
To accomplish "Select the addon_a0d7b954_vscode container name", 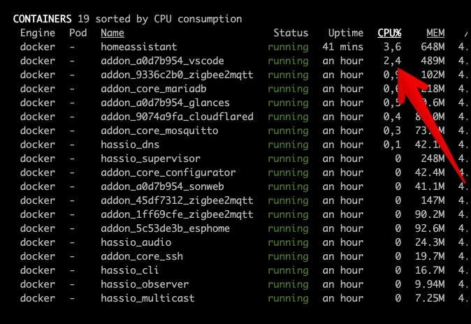I will (162, 61).
